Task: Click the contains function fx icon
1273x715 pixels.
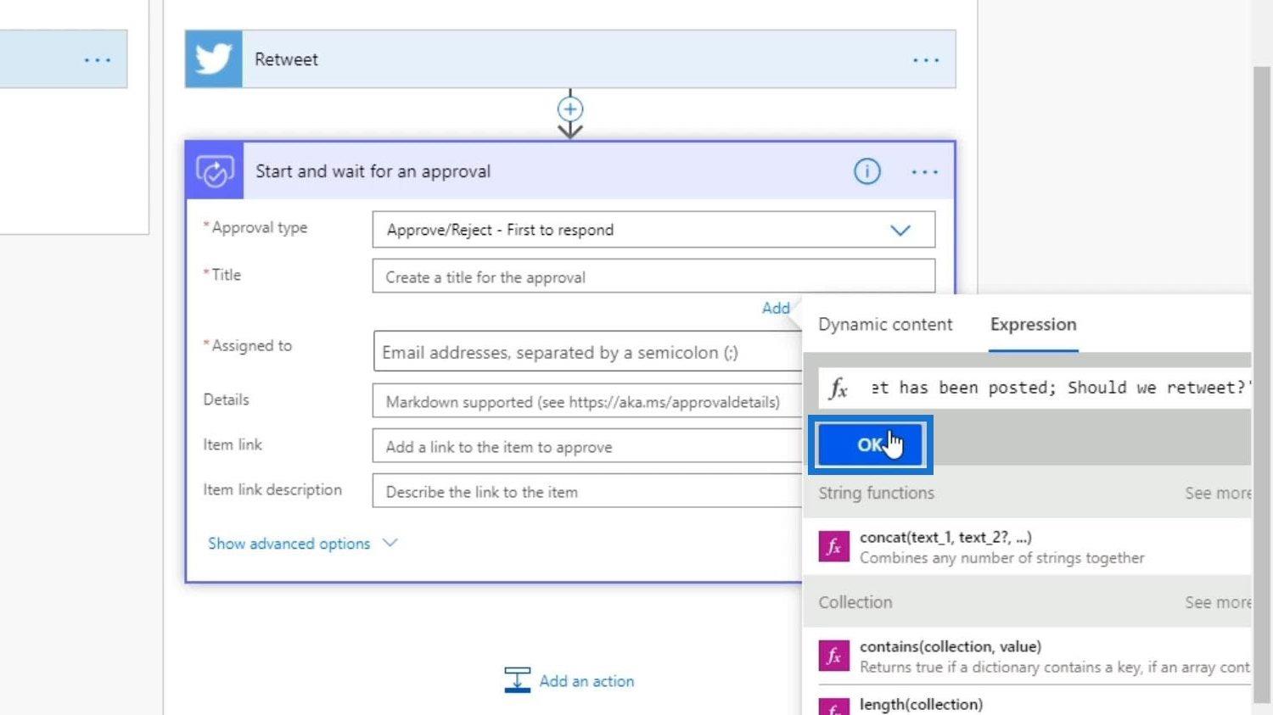Action: (x=833, y=656)
